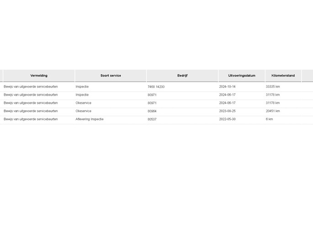This screenshot has width=313, height=234.
Task: Select Vermelding cell in the Aflevering Inspectie row
Action: coord(31,119)
